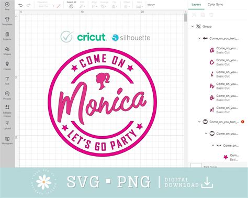The width and height of the screenshot is (248, 198).
Task: Click the Delete trash icon in Layers panel
Action: (211, 15)
